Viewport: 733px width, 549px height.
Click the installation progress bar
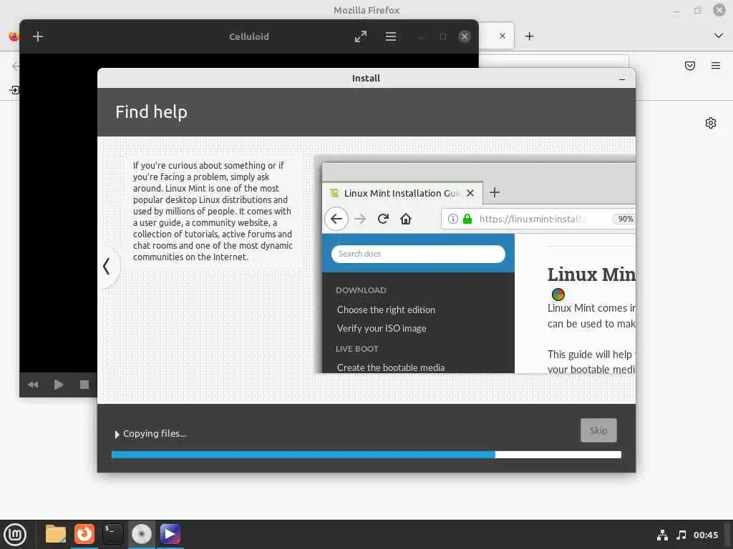point(366,455)
